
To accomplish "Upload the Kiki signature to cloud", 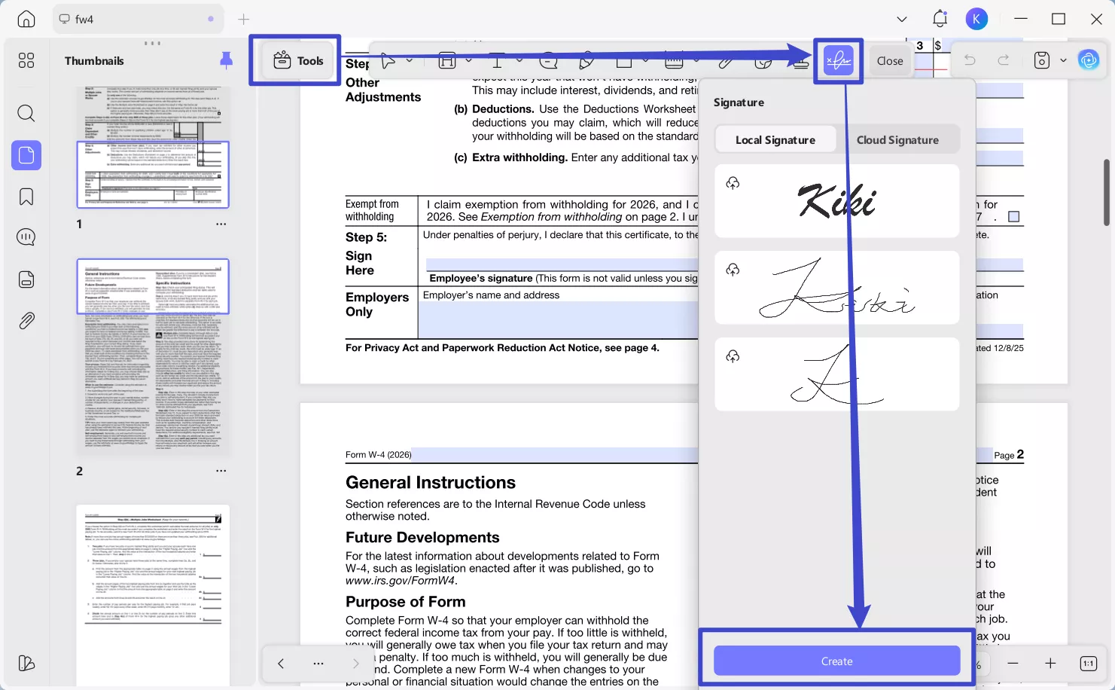I will (733, 182).
